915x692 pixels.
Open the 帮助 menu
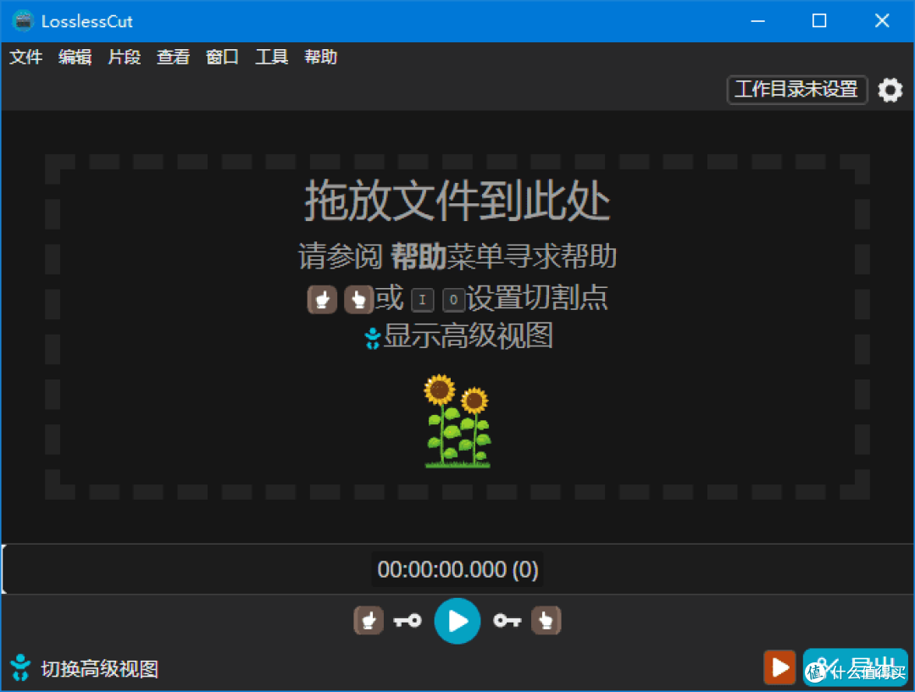point(321,58)
